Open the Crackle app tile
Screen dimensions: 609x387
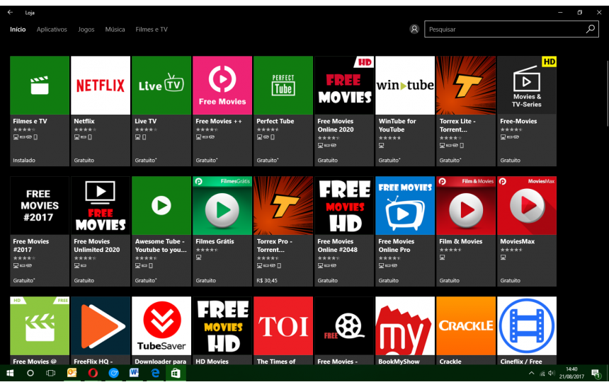[x=466, y=330]
